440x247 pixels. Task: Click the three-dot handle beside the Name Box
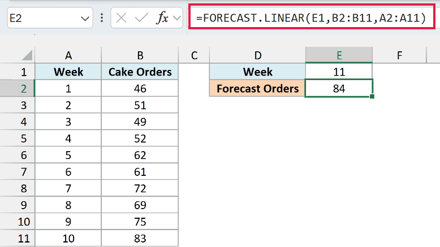click(x=102, y=18)
